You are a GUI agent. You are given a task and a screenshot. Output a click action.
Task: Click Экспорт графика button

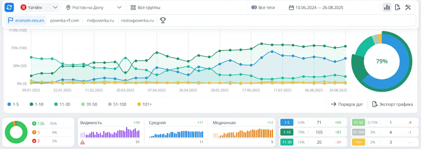click(x=392, y=104)
